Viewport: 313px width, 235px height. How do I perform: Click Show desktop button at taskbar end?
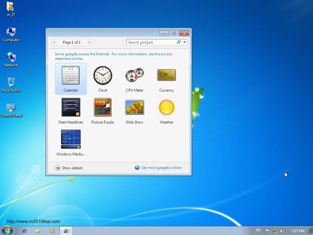coord(311,231)
